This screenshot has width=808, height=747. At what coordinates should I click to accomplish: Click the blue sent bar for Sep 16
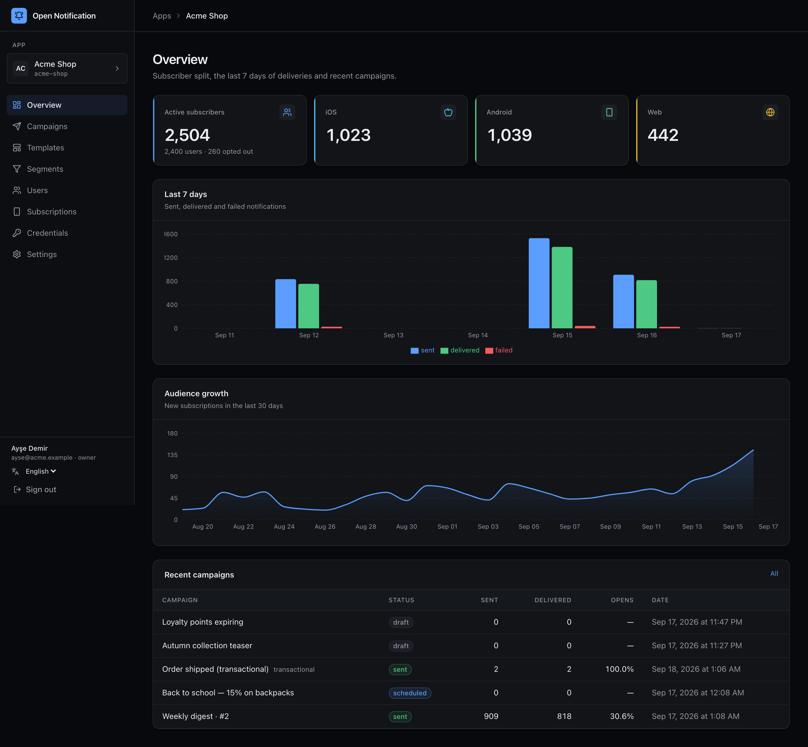[x=623, y=302]
